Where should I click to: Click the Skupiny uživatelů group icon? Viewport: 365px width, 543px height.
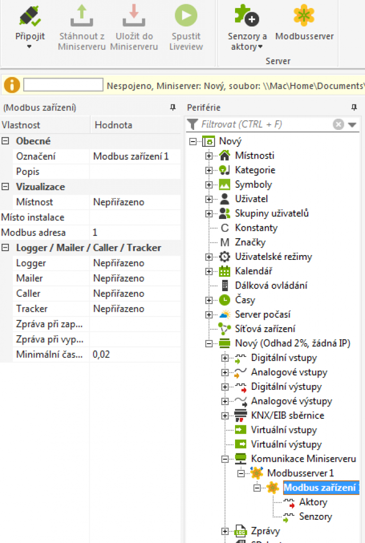click(224, 213)
